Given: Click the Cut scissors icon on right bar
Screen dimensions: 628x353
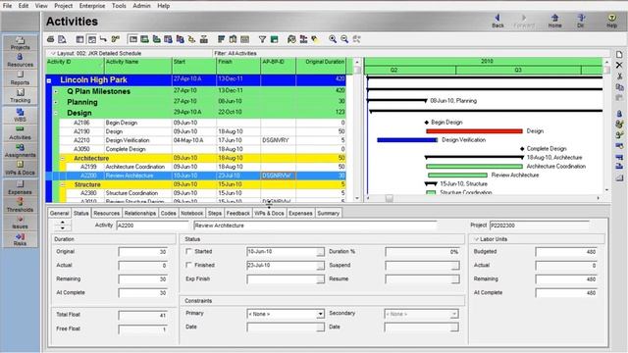Looking at the screenshot, I should click(619, 76).
